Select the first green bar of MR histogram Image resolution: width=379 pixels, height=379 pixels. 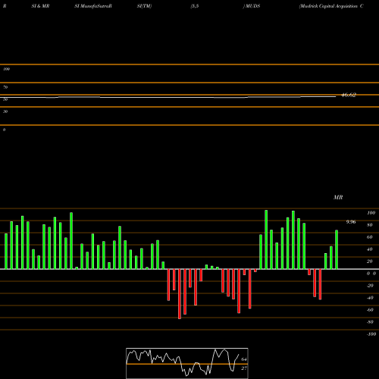point(6,252)
